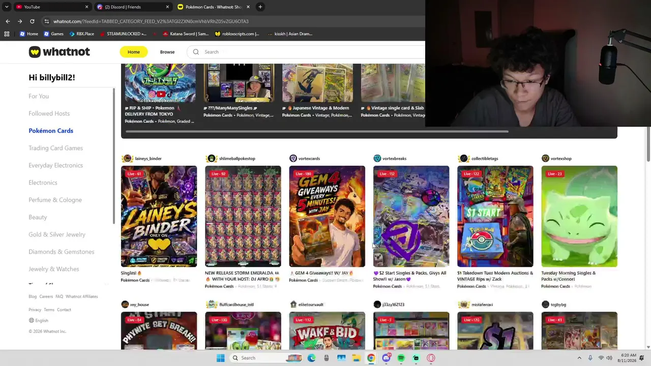Click the Chrome icon in the taskbar
Image resolution: width=651 pixels, height=366 pixels.
coord(371,358)
